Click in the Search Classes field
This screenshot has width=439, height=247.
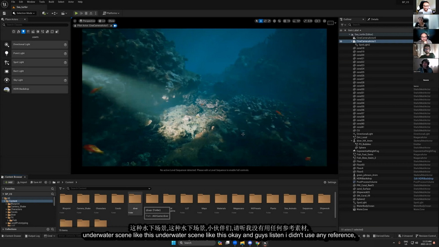[35, 25]
